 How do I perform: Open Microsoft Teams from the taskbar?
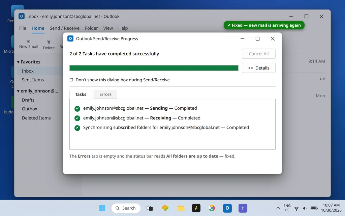point(243,208)
